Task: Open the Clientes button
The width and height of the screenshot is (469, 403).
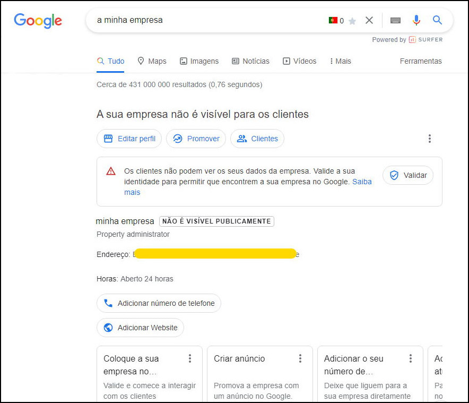Action: [x=257, y=139]
